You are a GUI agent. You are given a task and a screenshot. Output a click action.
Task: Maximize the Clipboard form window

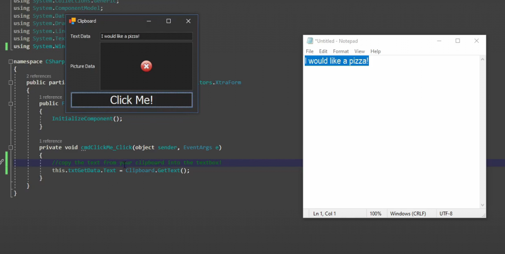(x=169, y=21)
